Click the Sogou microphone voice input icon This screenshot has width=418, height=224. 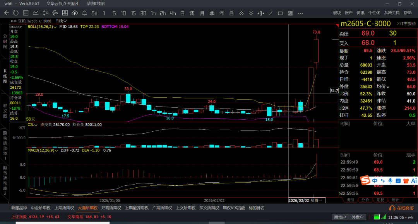391,181
